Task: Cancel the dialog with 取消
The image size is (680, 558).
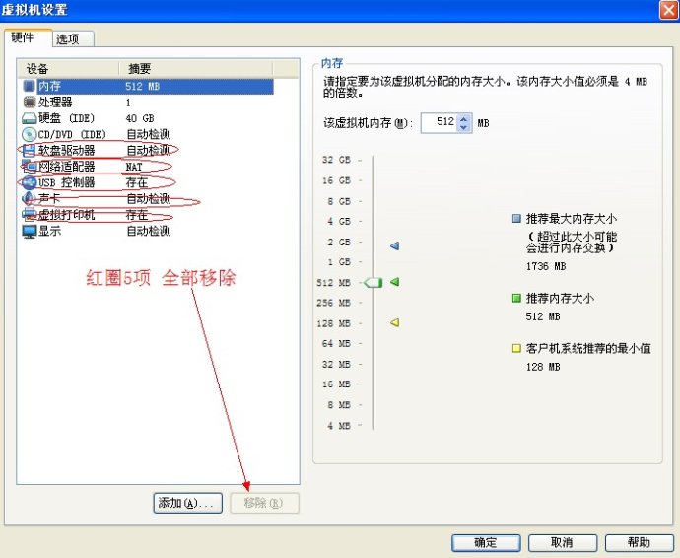Action: [x=563, y=543]
